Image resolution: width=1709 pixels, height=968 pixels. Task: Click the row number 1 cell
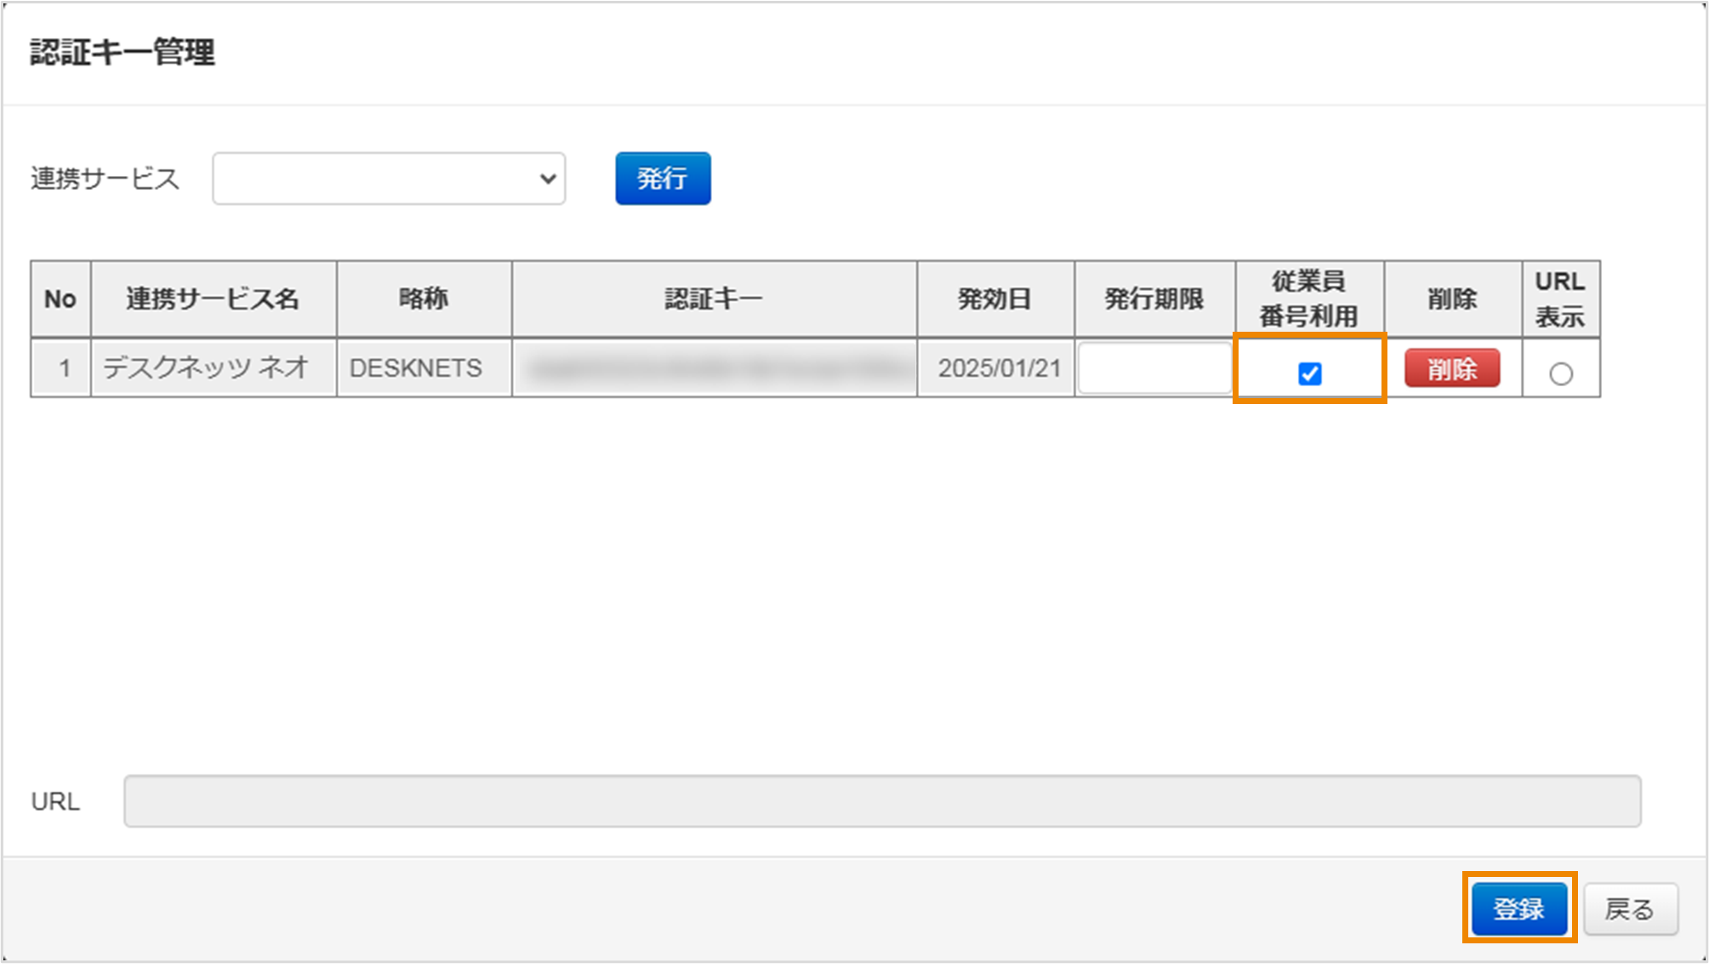click(x=64, y=368)
